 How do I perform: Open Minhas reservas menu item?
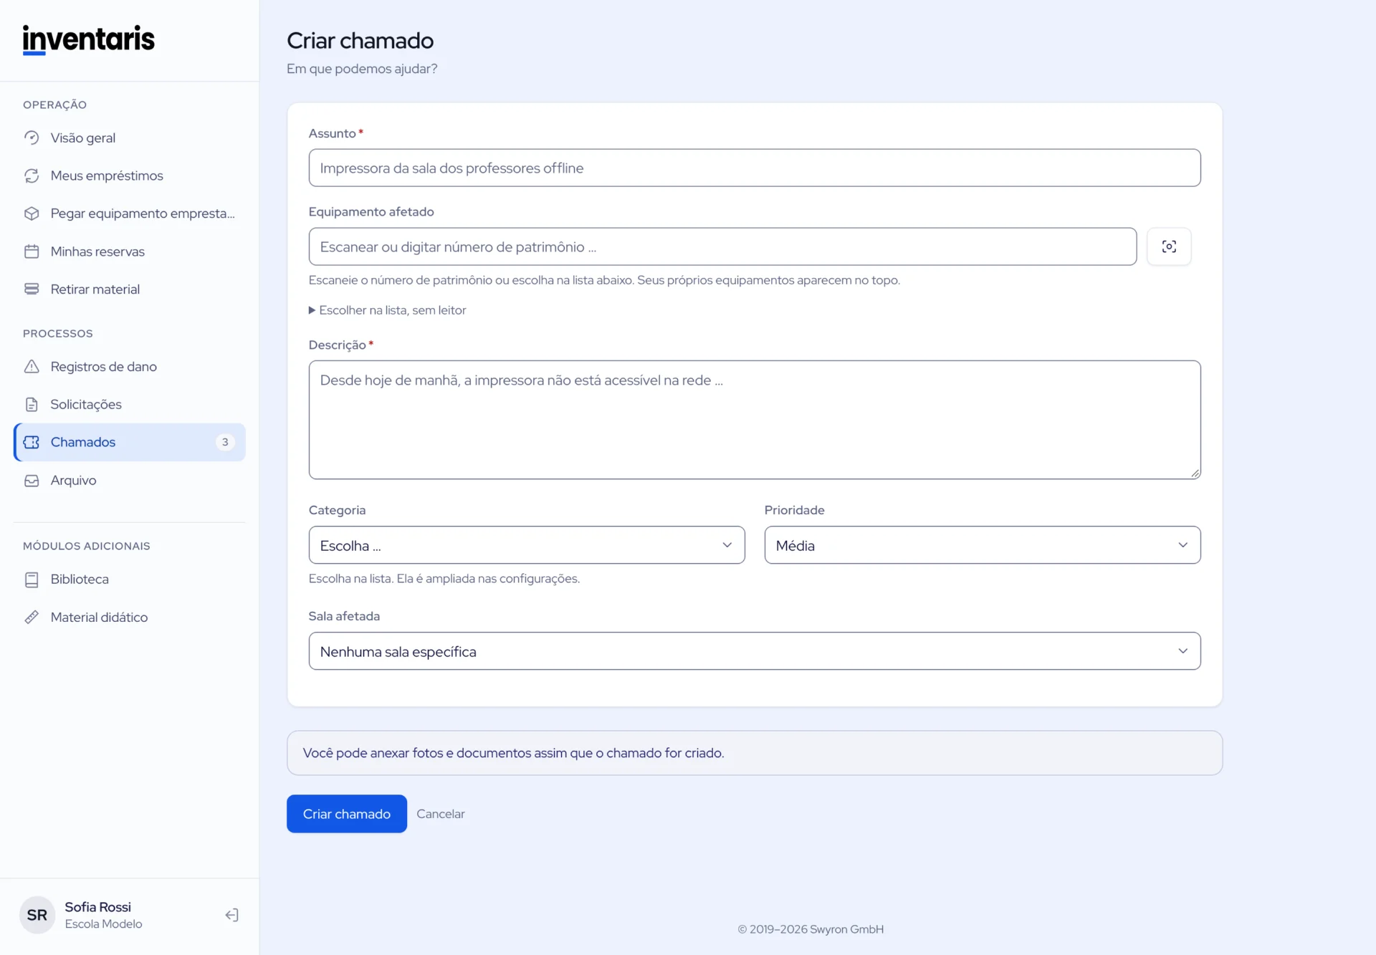pyautogui.click(x=130, y=251)
